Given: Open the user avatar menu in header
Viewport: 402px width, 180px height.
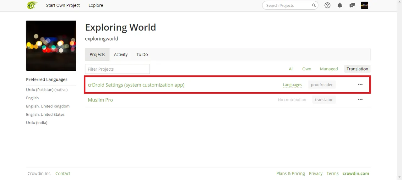Looking at the screenshot, I should coord(364,5).
